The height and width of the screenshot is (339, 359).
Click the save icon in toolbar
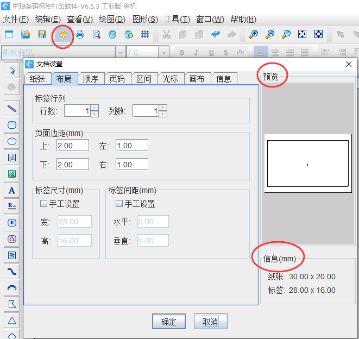click(42, 34)
